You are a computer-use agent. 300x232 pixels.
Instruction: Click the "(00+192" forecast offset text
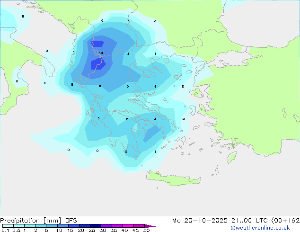click(x=285, y=221)
